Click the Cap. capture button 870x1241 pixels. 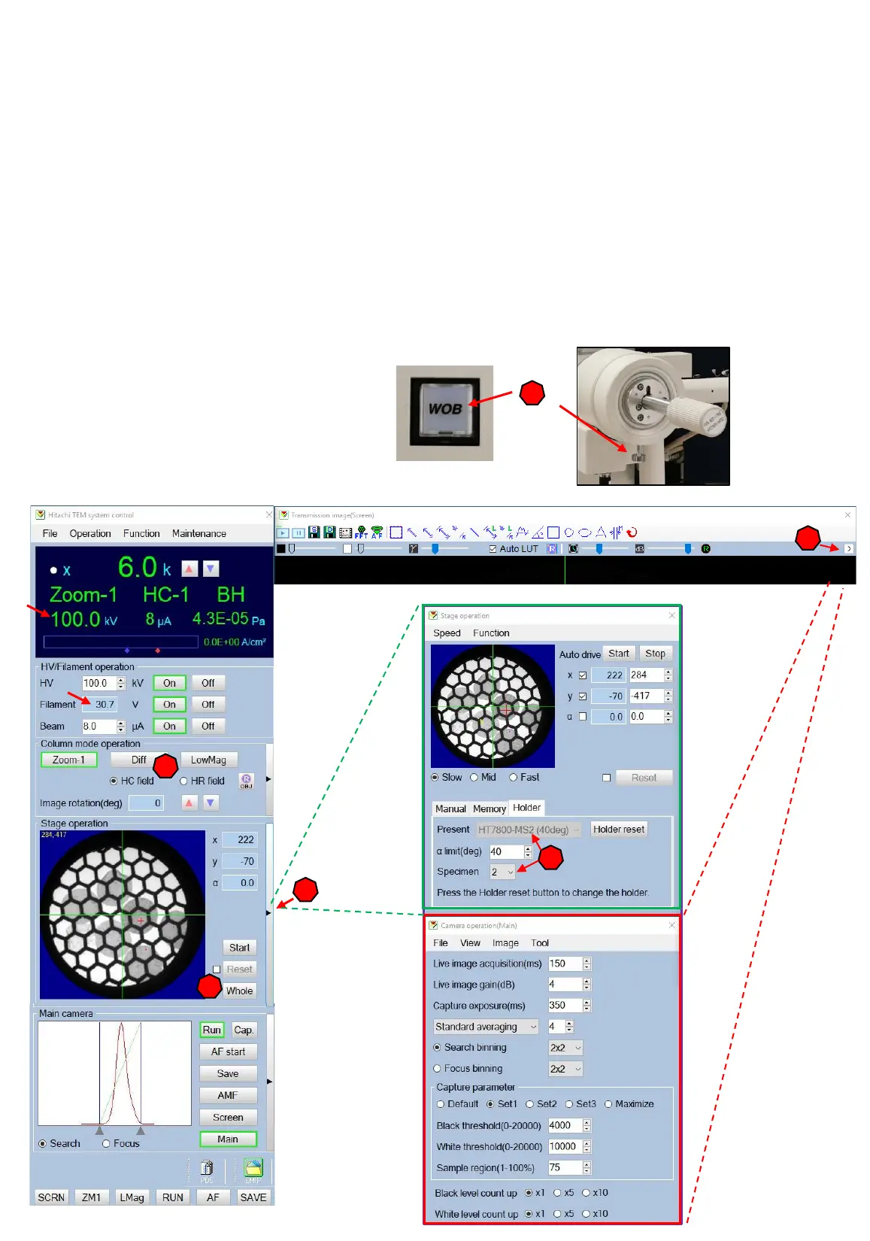point(243,1030)
